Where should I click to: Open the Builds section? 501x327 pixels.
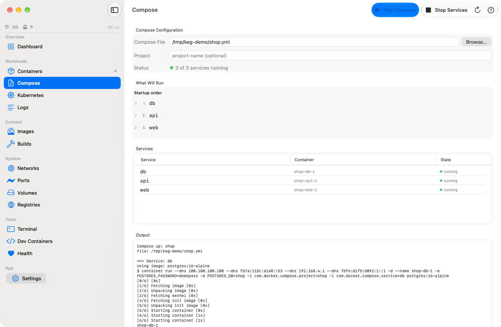(62, 144)
